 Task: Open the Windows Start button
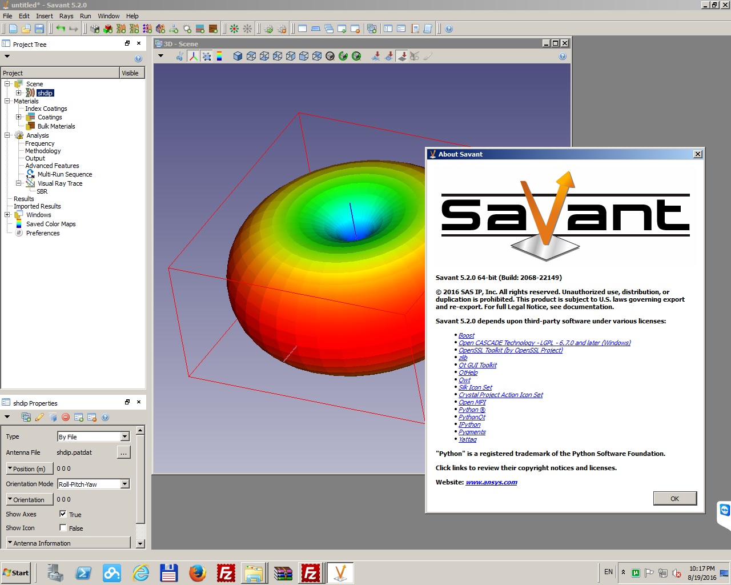[15, 572]
